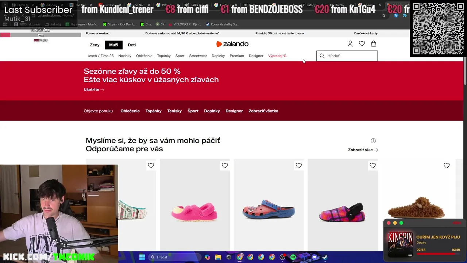Image resolution: width=467 pixels, height=263 pixels.
Task: Open the Premium menu
Action: click(237, 56)
